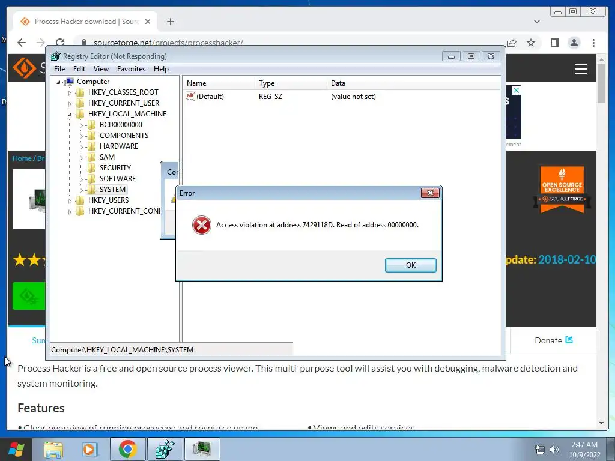Click the SECURITY key folder icon
This screenshot has width=615, height=461.
point(91,168)
